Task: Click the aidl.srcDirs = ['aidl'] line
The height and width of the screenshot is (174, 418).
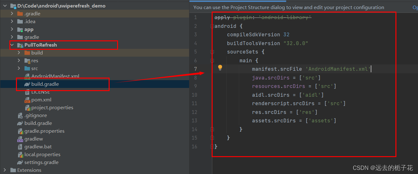Action: (288, 95)
